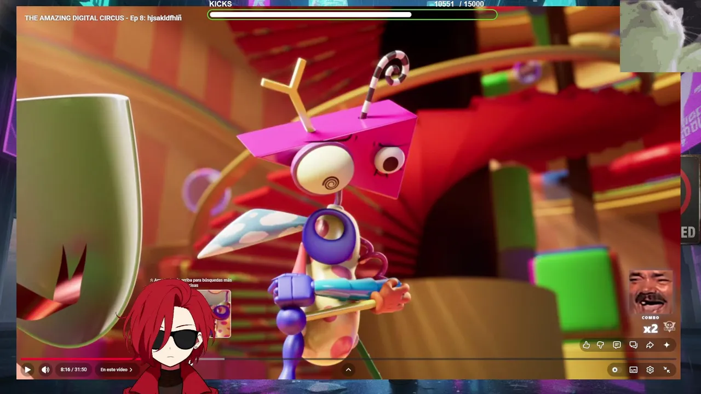701x394 pixels.
Task: Play the video with the play button
Action: pos(27,370)
